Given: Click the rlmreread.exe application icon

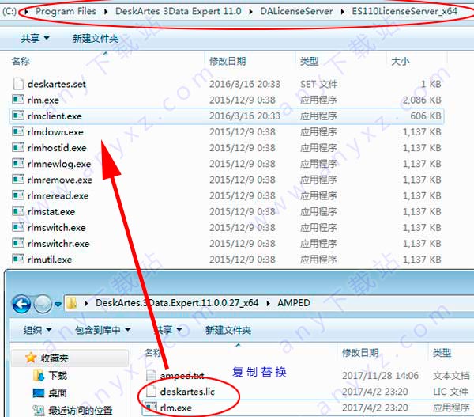Looking at the screenshot, I should point(18,195).
